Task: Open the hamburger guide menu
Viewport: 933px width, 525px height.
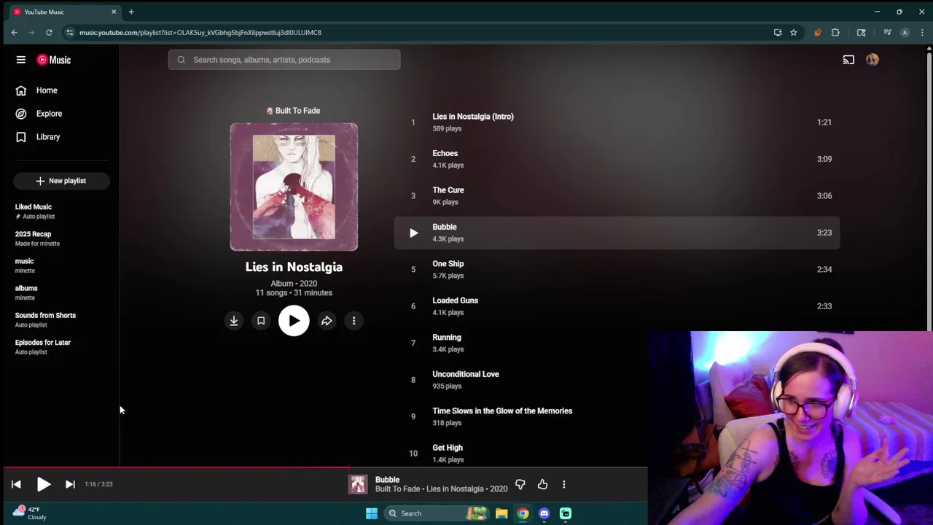Action: coord(21,60)
